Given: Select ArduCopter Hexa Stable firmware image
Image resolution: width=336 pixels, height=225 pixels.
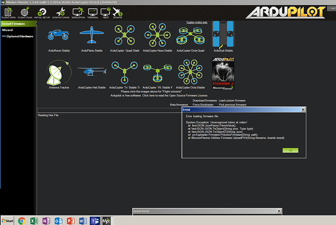Looking at the screenshot, I should tap(157, 35).
